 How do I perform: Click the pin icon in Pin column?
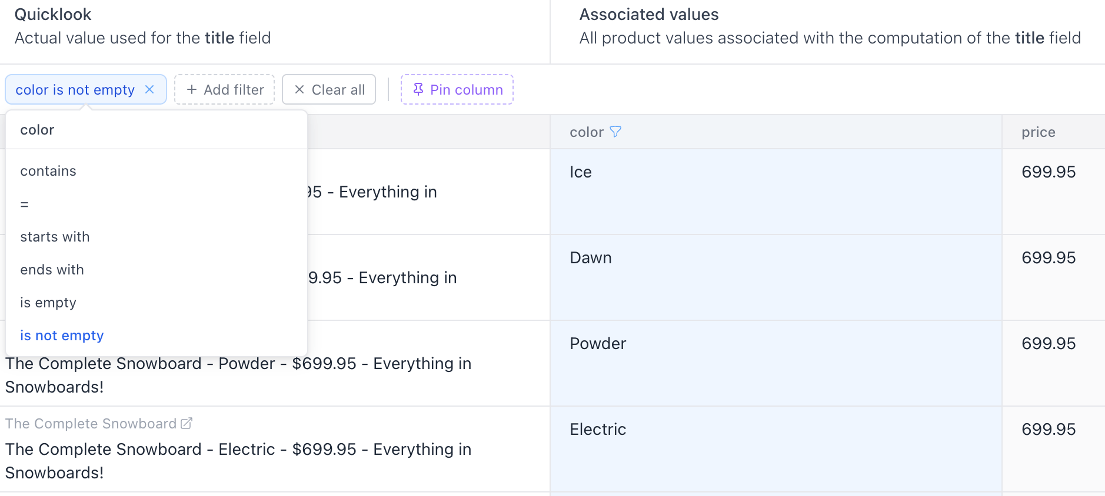point(418,89)
